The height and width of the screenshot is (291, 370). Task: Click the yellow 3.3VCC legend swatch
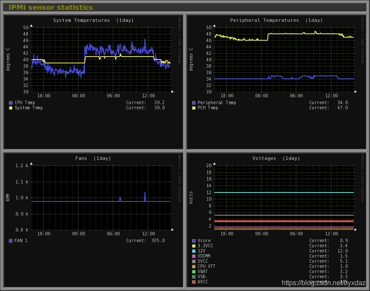coord(194,246)
